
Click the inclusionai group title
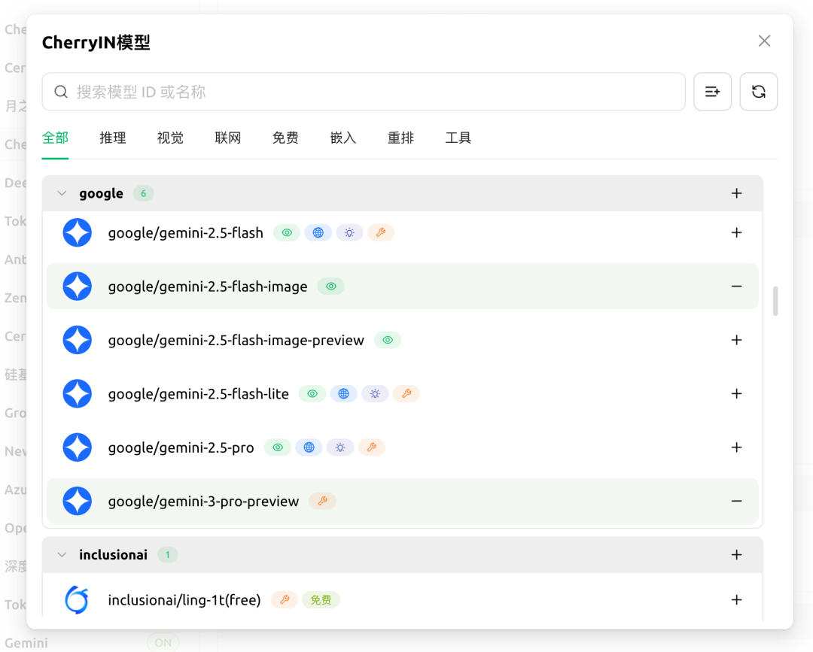(x=113, y=555)
